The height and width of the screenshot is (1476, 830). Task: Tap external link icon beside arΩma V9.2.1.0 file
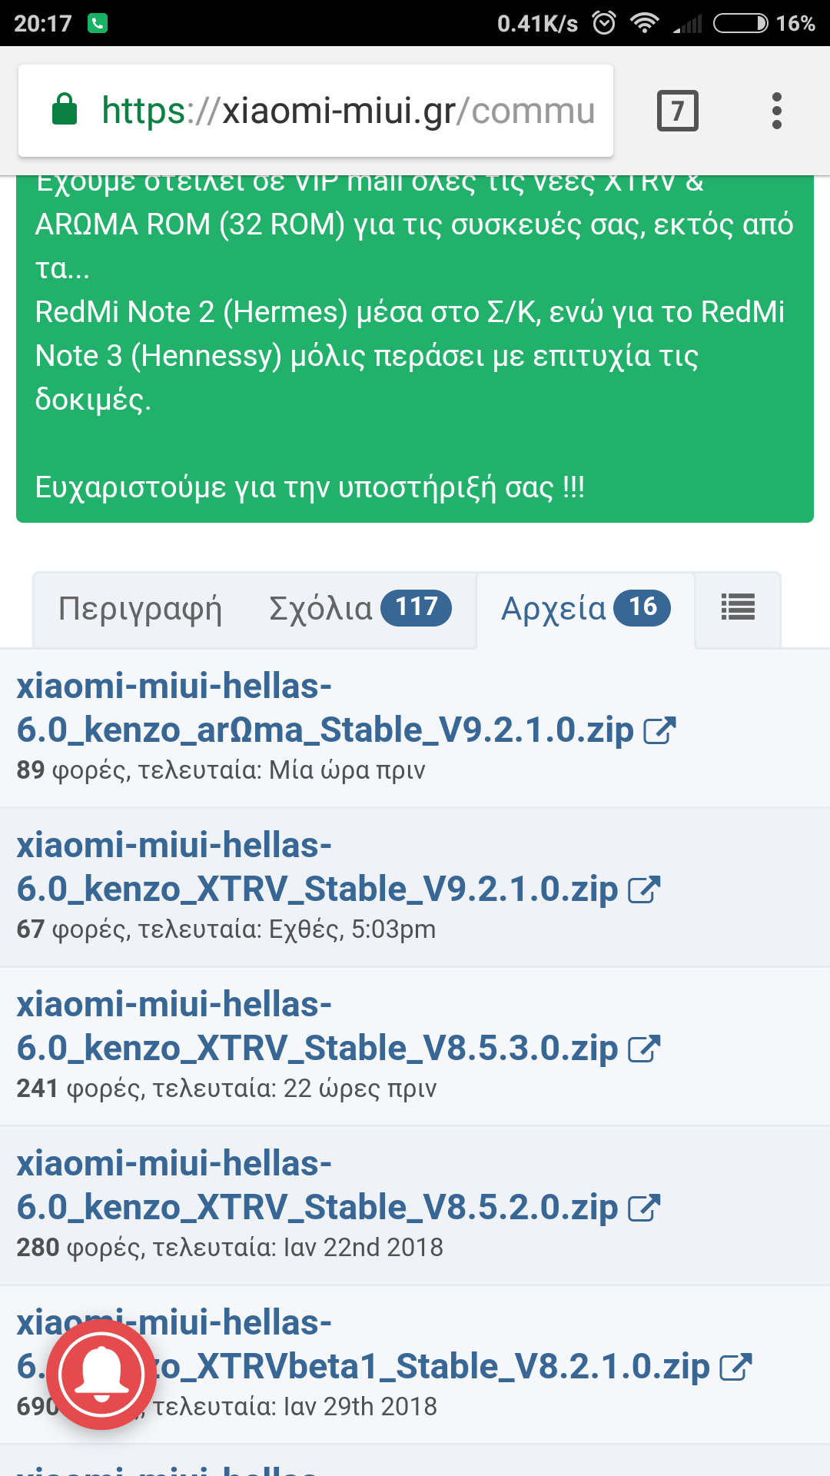click(x=659, y=731)
